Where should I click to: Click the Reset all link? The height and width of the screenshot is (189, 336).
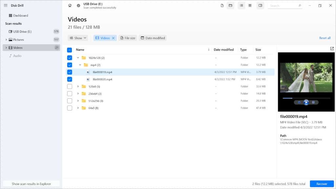pyautogui.click(x=325, y=38)
